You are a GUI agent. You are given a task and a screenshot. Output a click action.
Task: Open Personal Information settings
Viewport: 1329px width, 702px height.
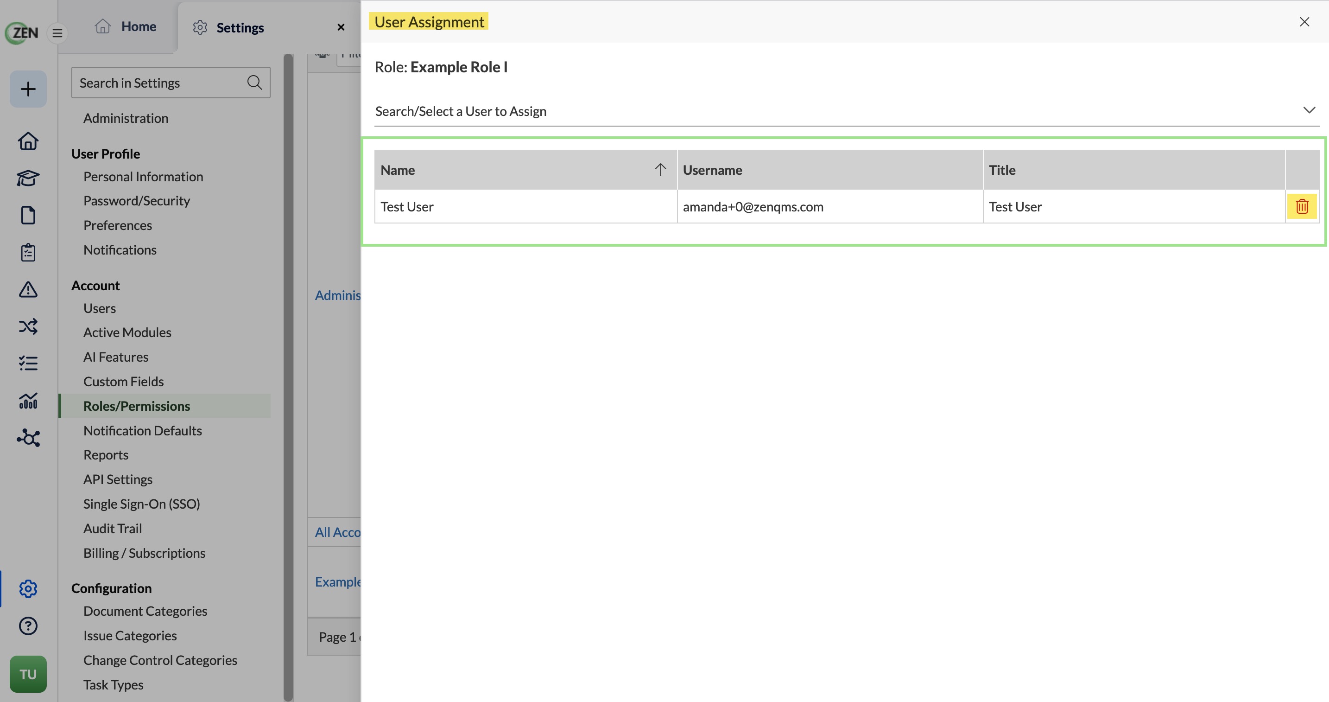[144, 177]
